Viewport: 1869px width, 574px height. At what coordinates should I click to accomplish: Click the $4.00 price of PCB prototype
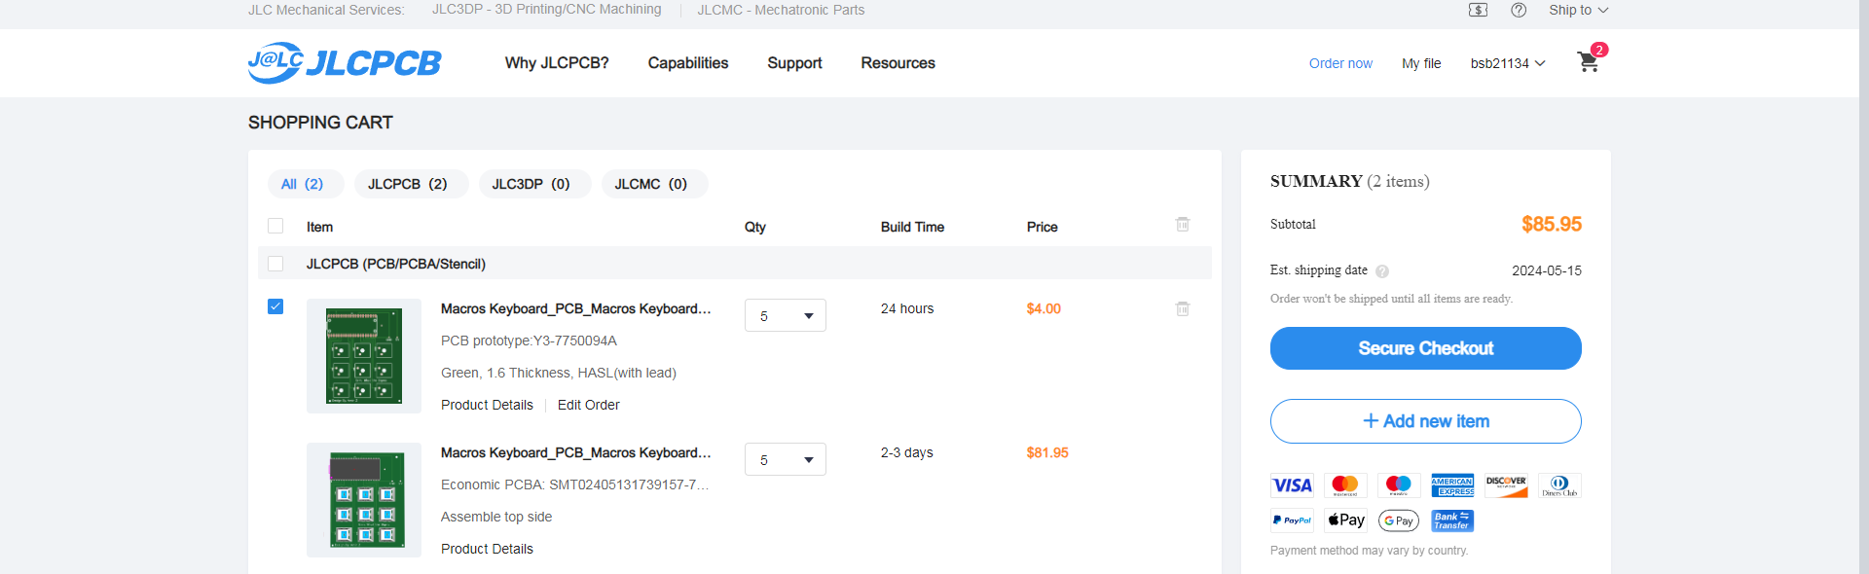click(x=1044, y=308)
